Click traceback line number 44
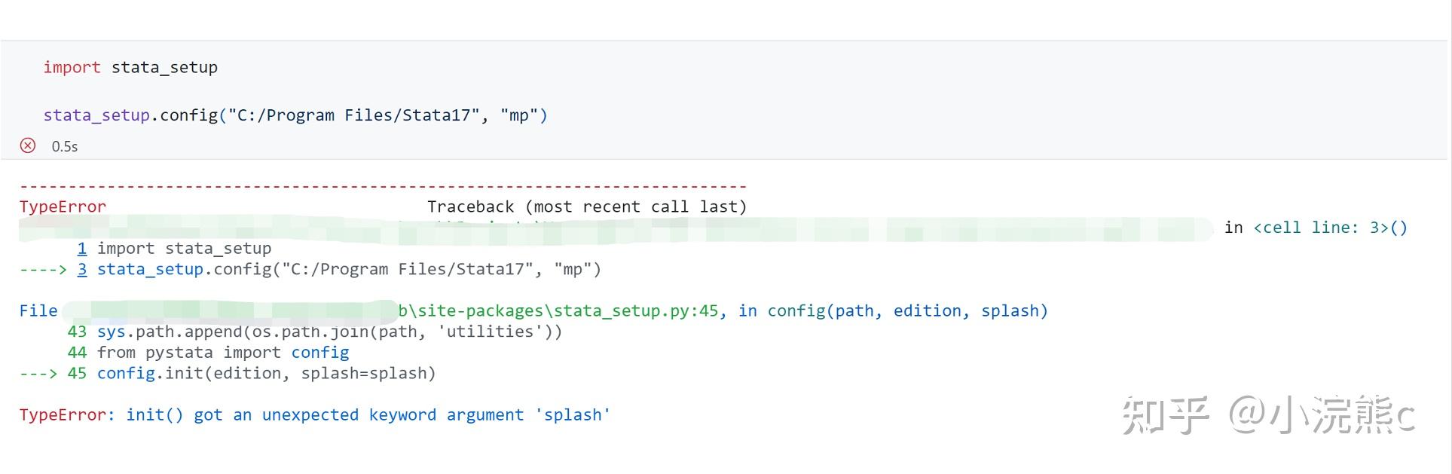Screen dimensions: 1452x474 pos(77,353)
